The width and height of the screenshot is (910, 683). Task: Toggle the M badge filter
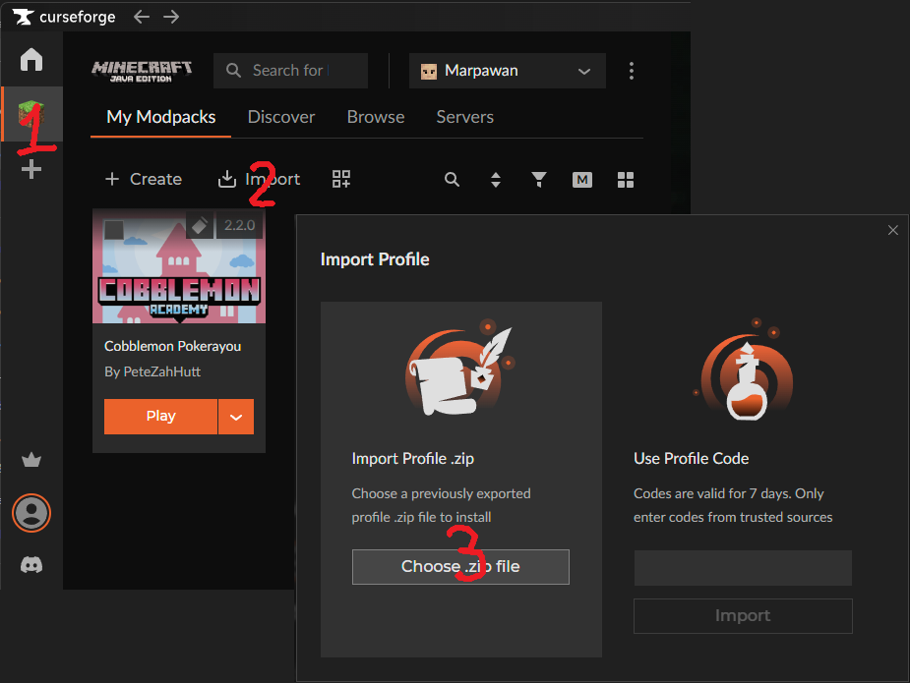click(x=581, y=180)
